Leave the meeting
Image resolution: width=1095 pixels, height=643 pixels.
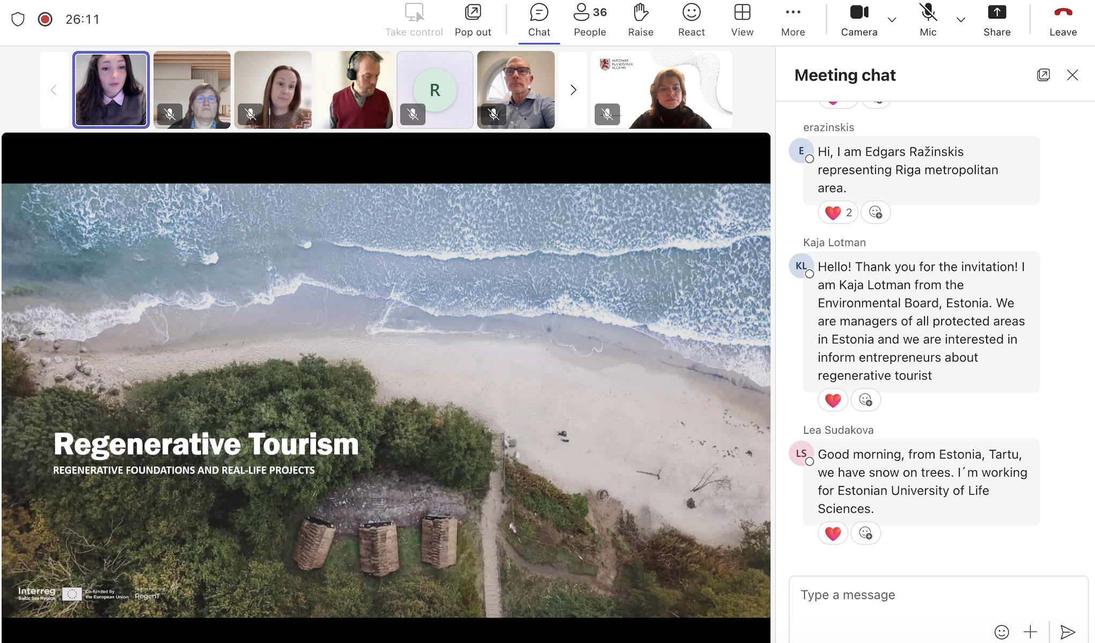click(x=1062, y=20)
